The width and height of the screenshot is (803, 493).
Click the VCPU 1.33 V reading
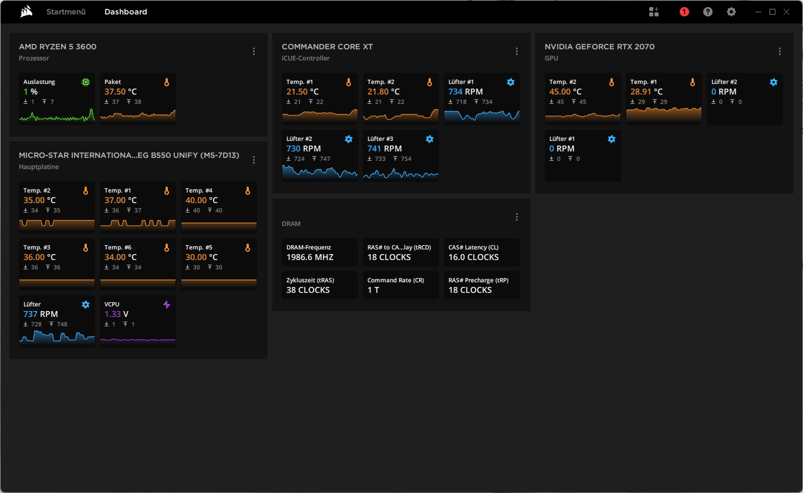[116, 315]
